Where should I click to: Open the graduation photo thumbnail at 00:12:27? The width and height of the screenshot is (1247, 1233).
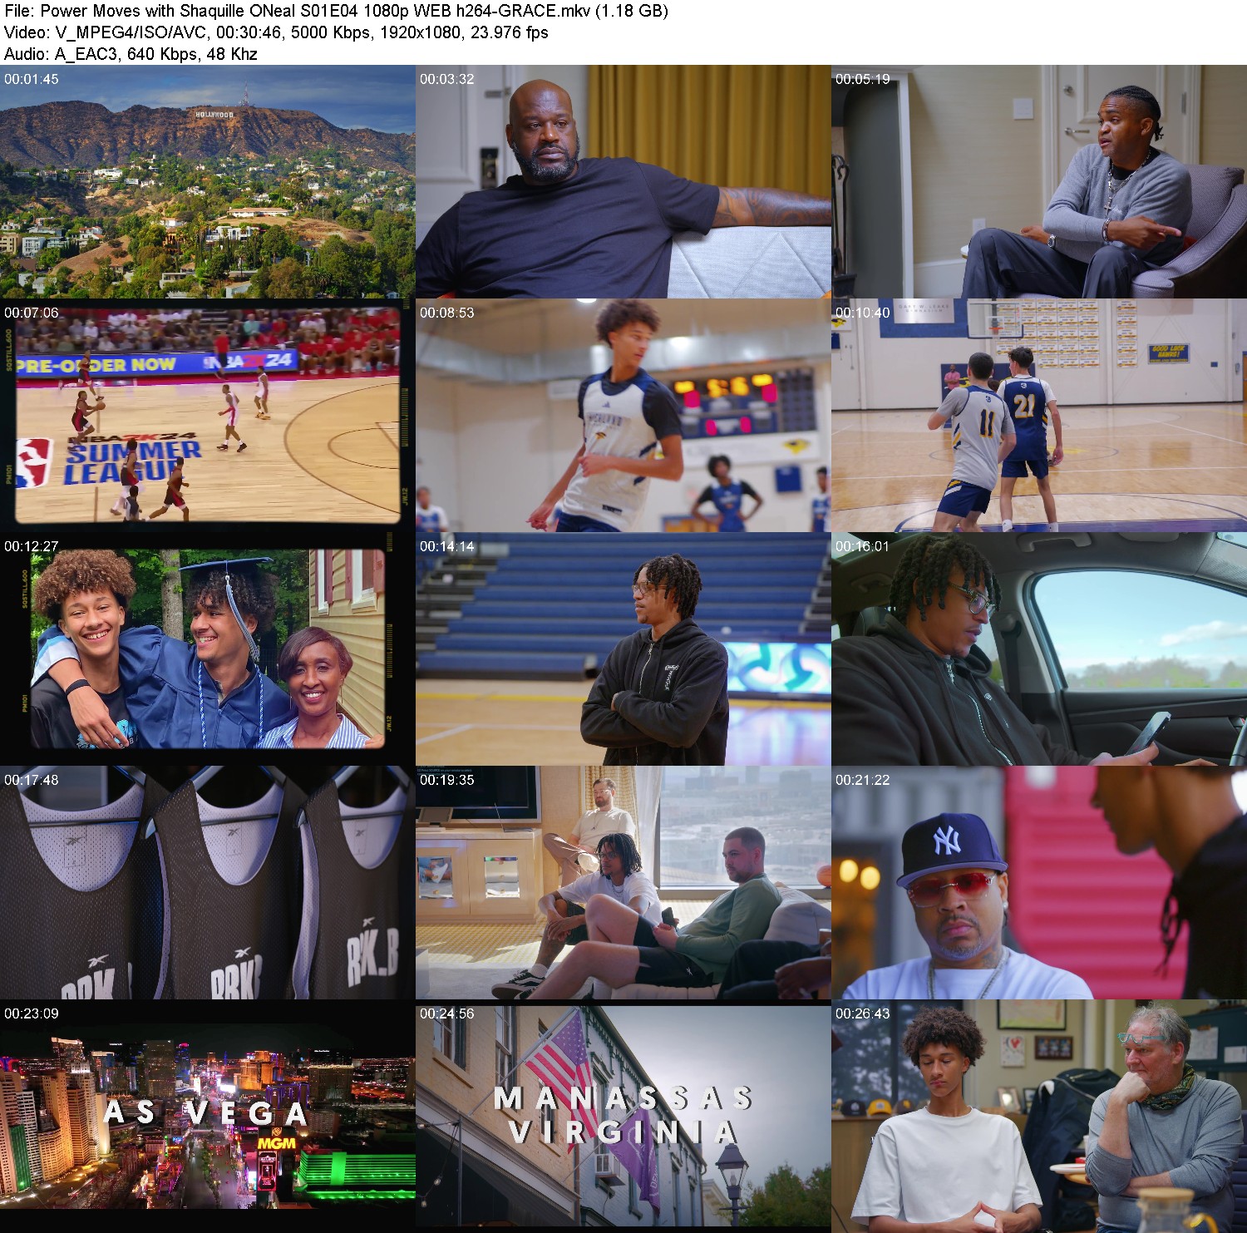pos(207,649)
